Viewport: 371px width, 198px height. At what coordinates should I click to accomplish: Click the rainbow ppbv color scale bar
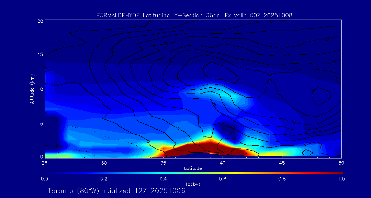[193, 173]
